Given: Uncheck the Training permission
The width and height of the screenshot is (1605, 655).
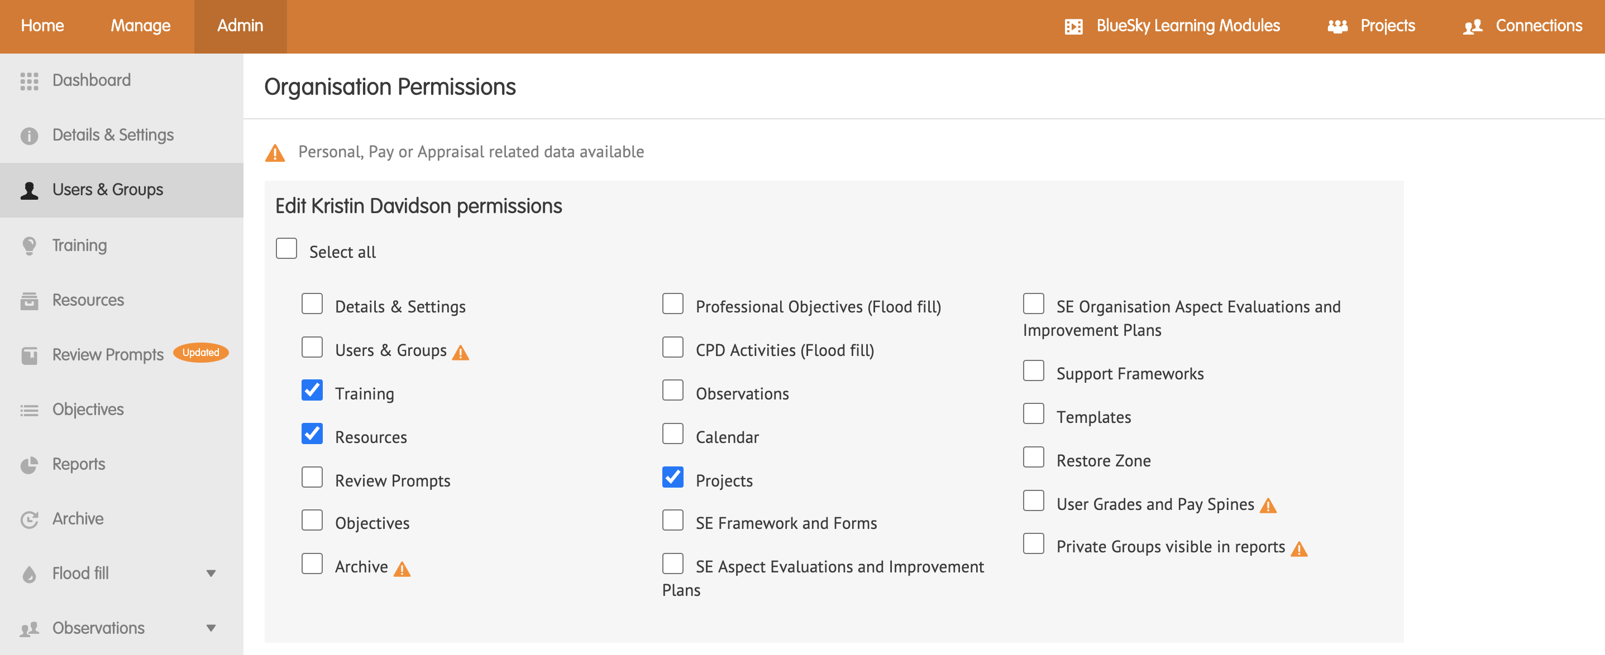Looking at the screenshot, I should click(x=312, y=390).
